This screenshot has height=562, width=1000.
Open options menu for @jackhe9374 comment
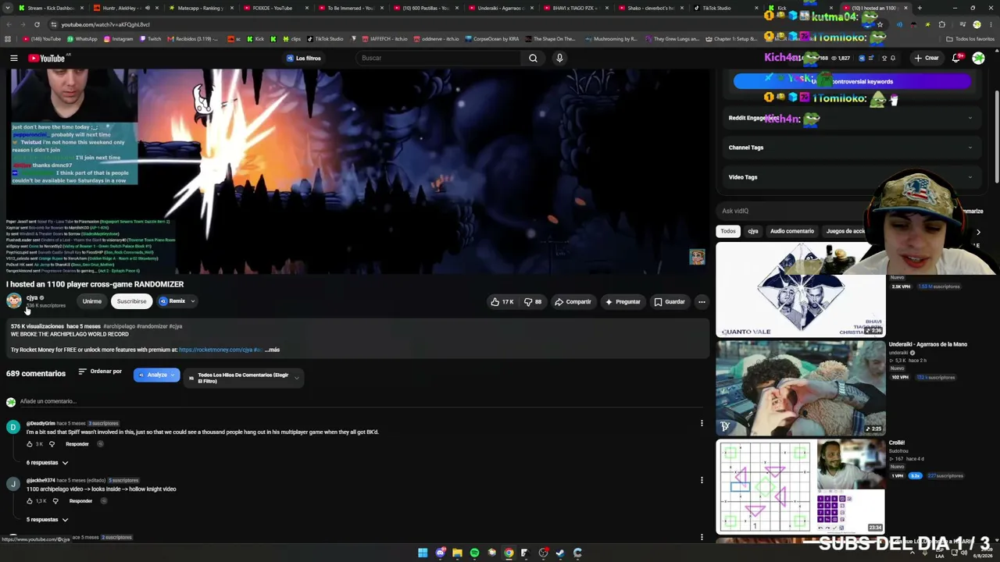point(702,481)
